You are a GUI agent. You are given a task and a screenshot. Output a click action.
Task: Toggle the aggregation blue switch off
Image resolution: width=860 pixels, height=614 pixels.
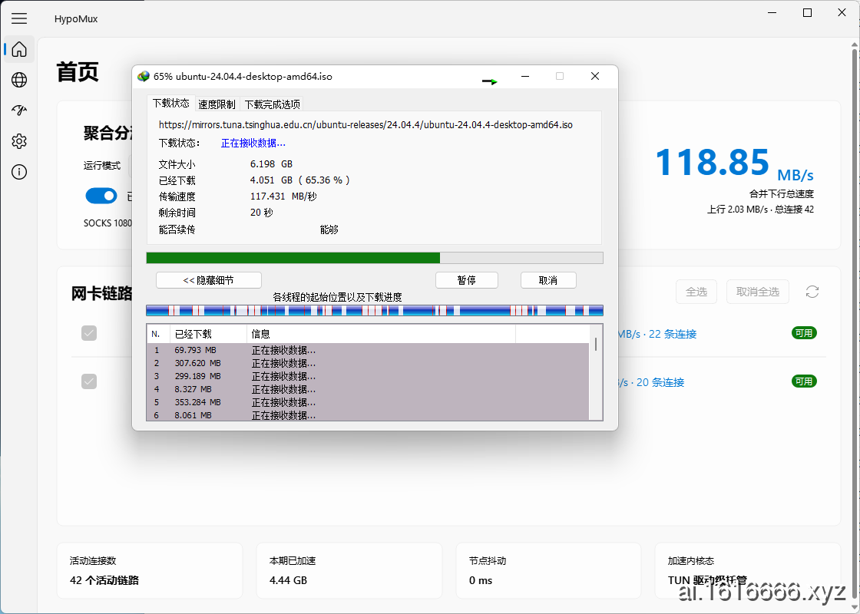point(101,196)
